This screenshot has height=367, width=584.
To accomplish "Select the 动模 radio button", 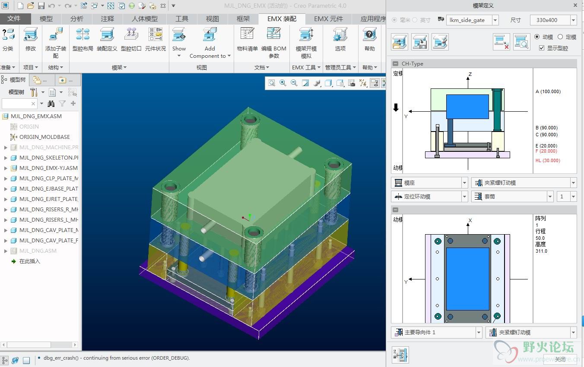I will click(537, 37).
